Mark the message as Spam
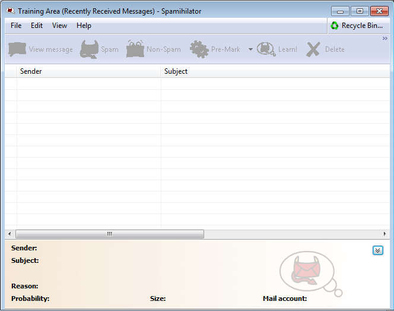This screenshot has height=311, width=394. pos(99,49)
